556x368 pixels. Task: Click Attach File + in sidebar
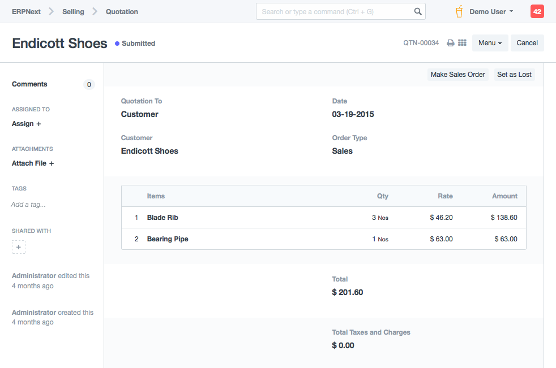(33, 163)
